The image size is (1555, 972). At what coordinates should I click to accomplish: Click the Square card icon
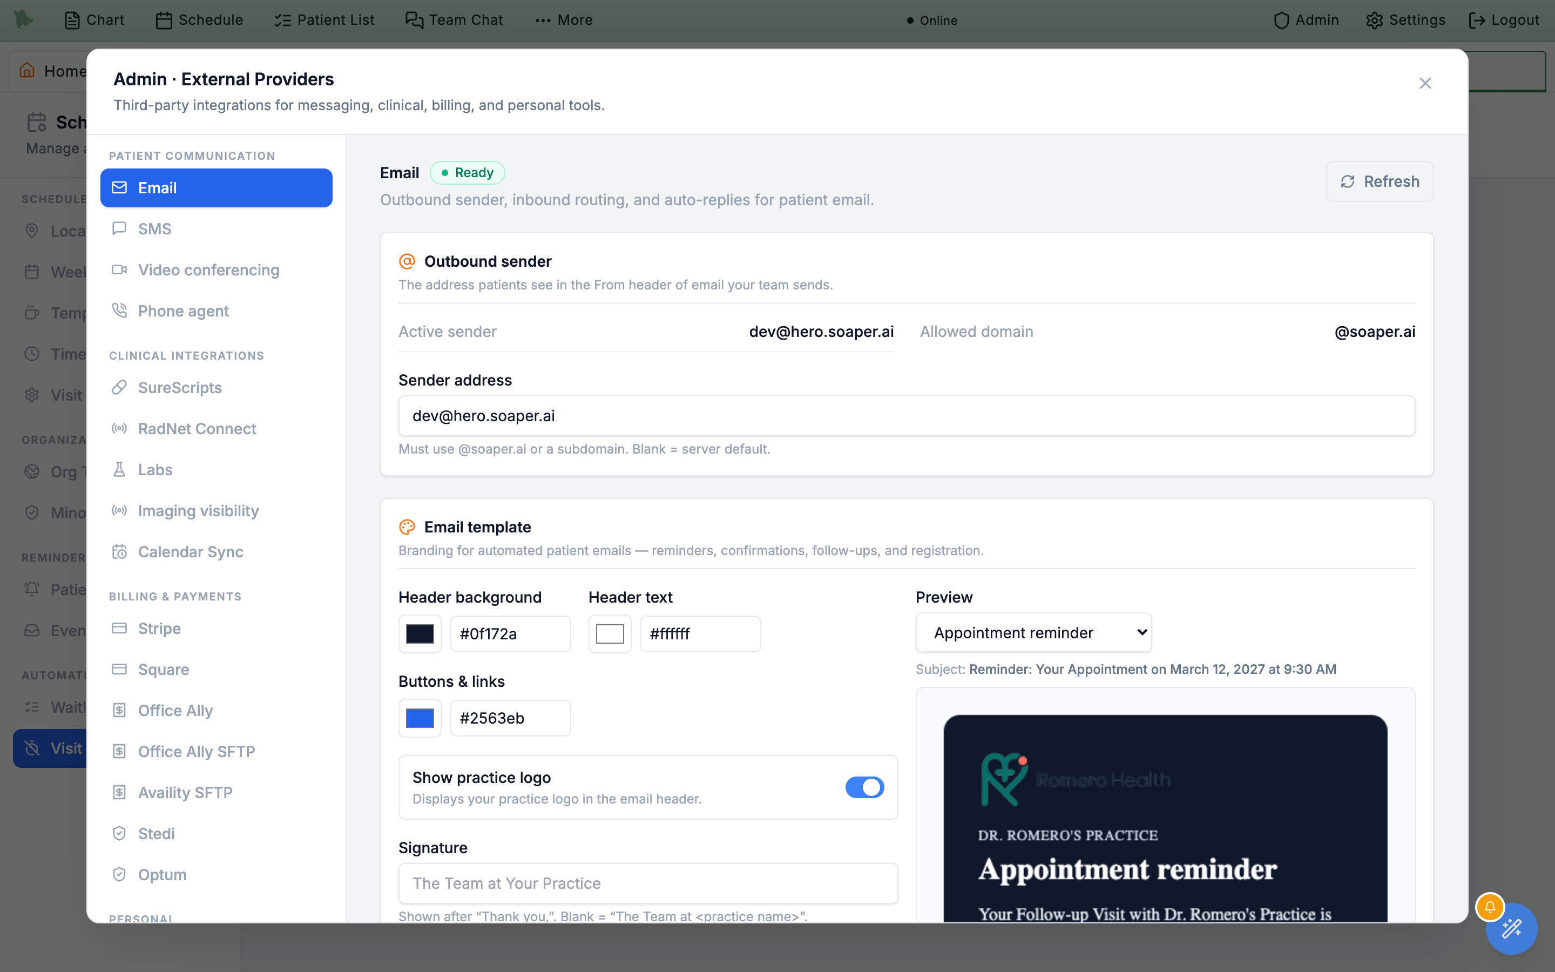[119, 669]
